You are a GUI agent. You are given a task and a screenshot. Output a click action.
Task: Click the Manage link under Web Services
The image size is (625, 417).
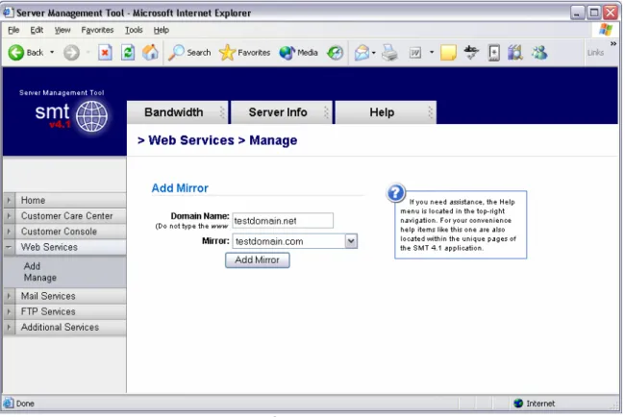point(40,278)
